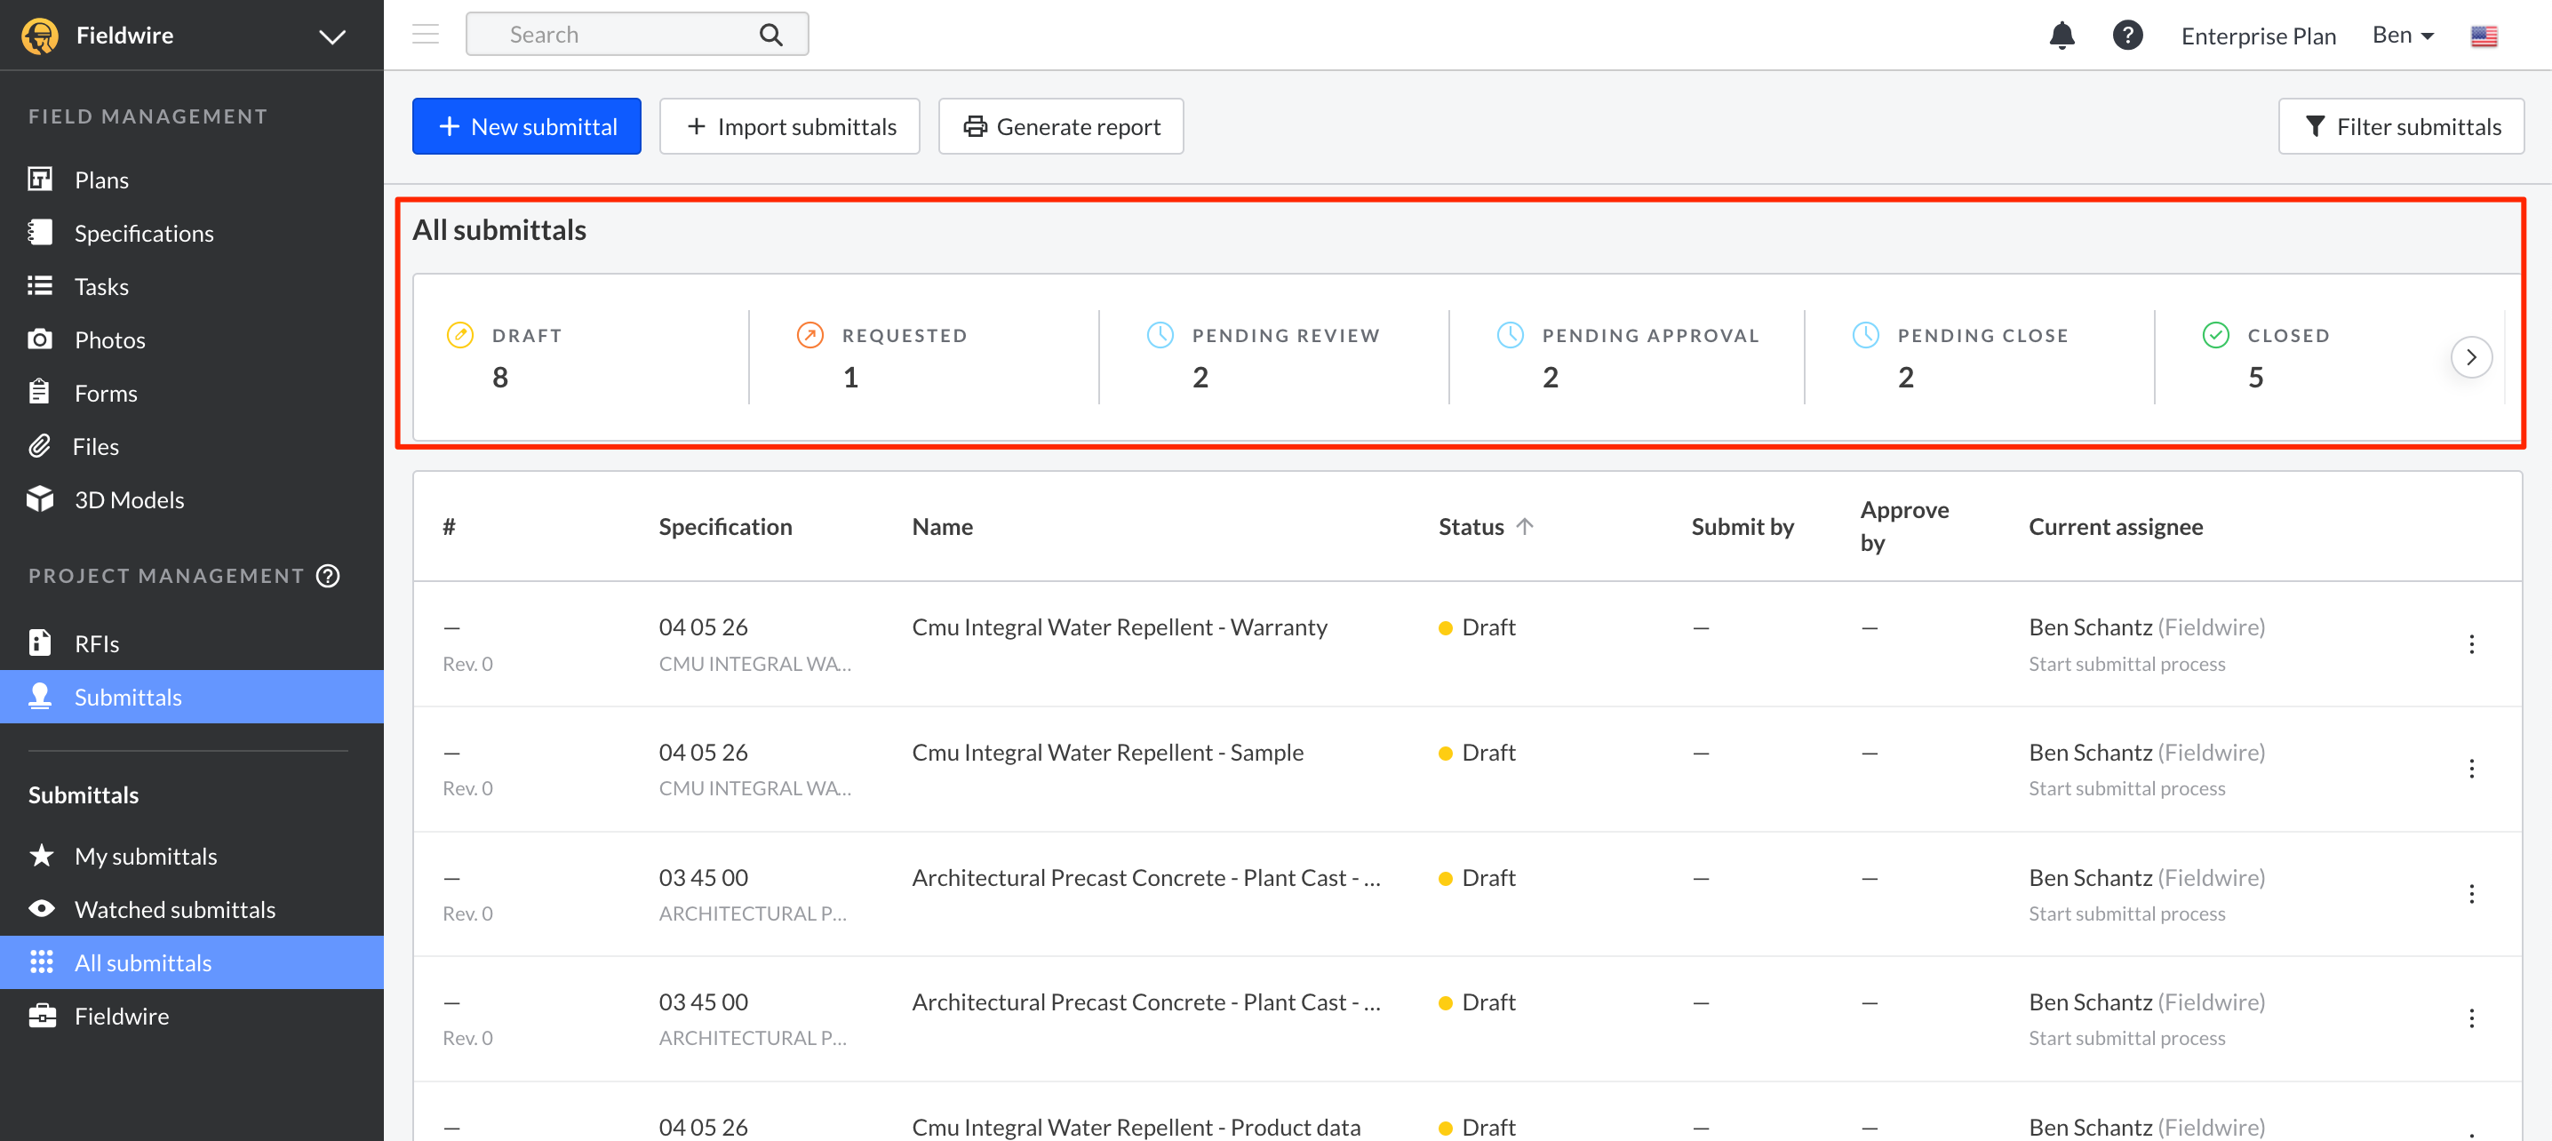Open the notifications bell

click(x=2062, y=36)
